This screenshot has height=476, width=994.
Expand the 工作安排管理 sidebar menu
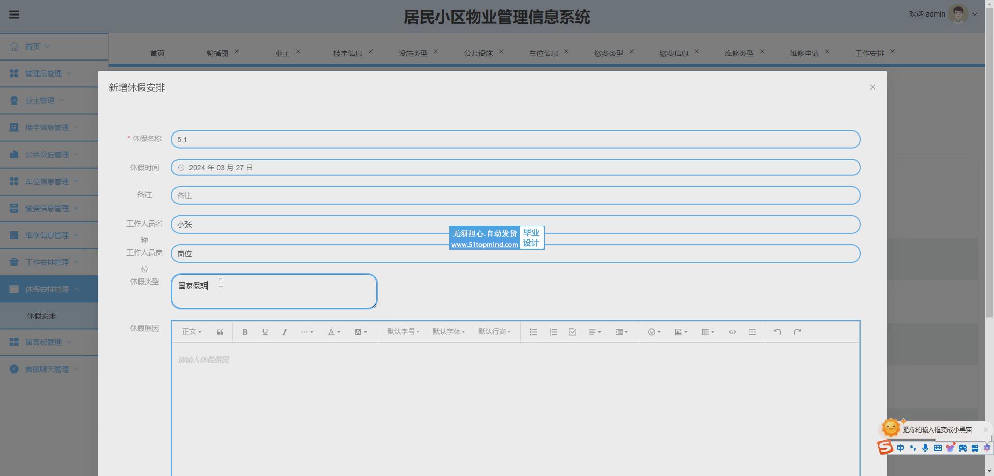(49, 262)
